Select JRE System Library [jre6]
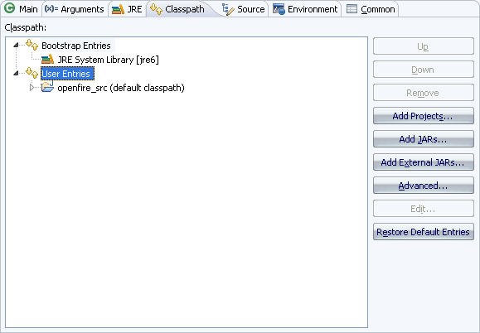 coord(108,60)
